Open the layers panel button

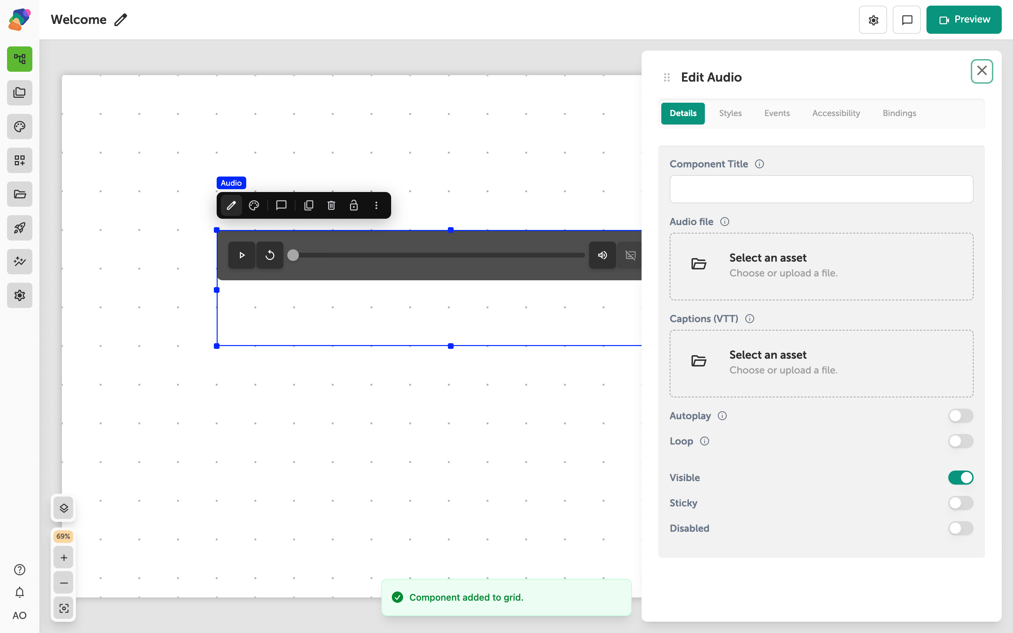pyautogui.click(x=64, y=508)
